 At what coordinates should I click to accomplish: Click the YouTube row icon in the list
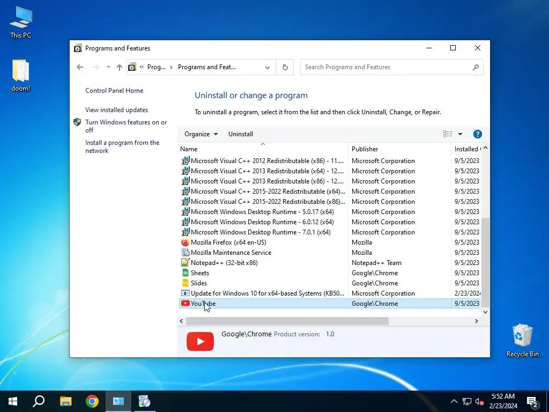[185, 304]
